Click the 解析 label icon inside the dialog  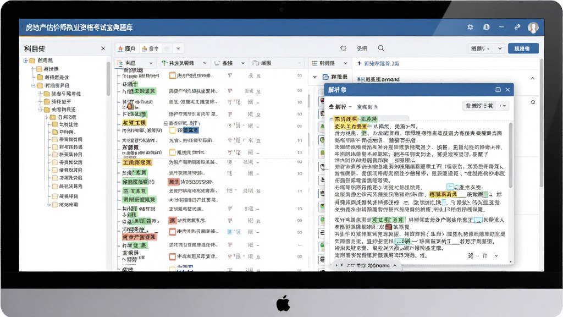tap(332, 107)
